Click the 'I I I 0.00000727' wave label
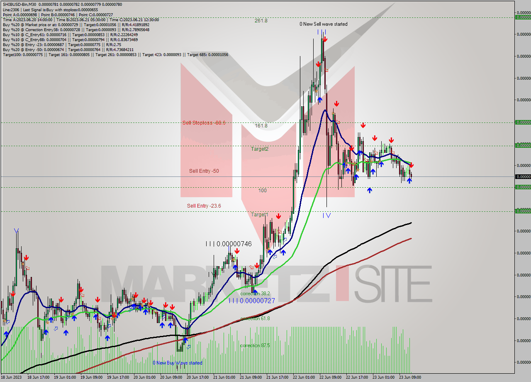This screenshot has height=382, width=531. [252, 301]
